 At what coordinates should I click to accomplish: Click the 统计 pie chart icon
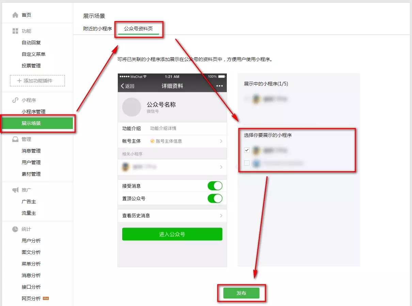click(15, 229)
